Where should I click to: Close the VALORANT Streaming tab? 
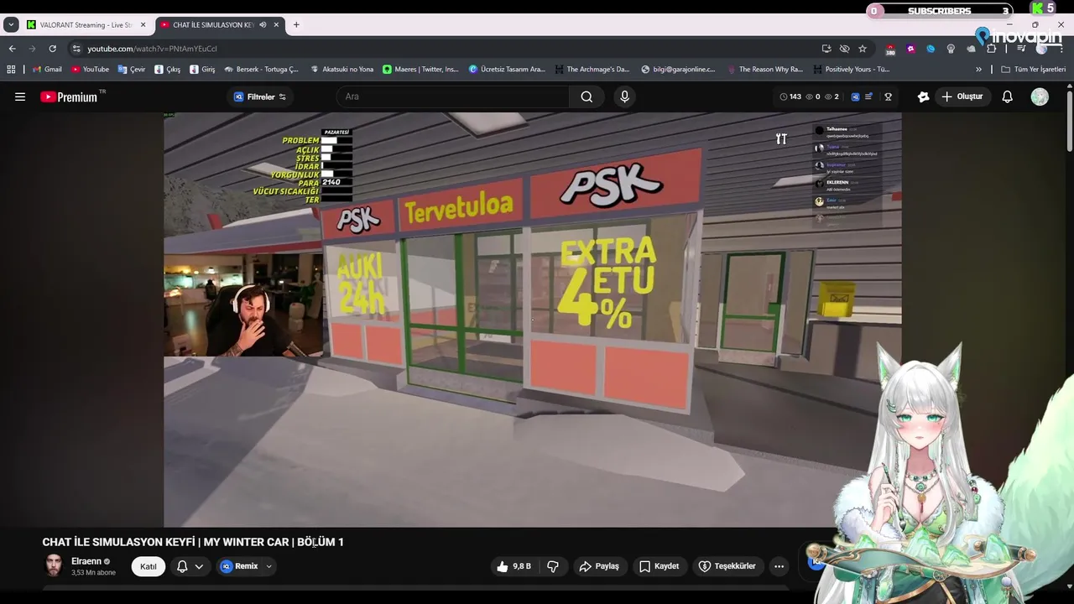coord(143,25)
